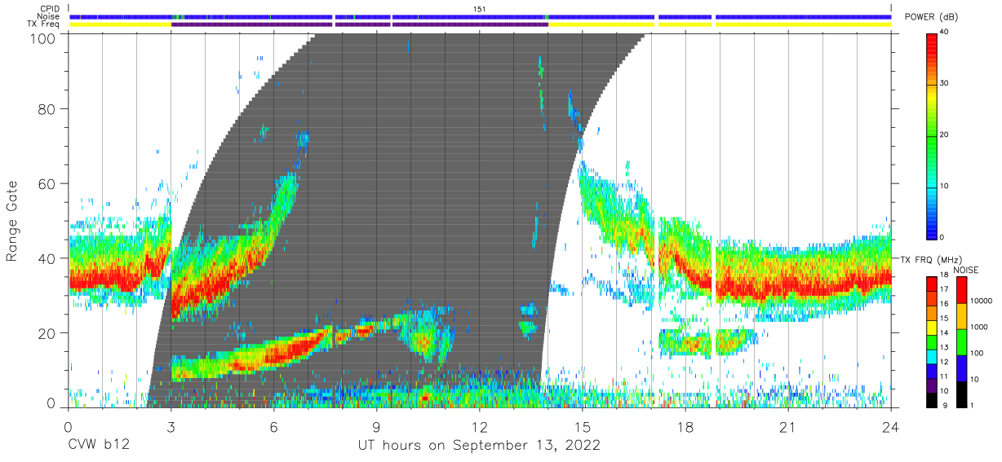Click the 11 tick on TX FRQ legend
Image resolution: width=1002 pixels, height=462 pixels.
point(944,376)
